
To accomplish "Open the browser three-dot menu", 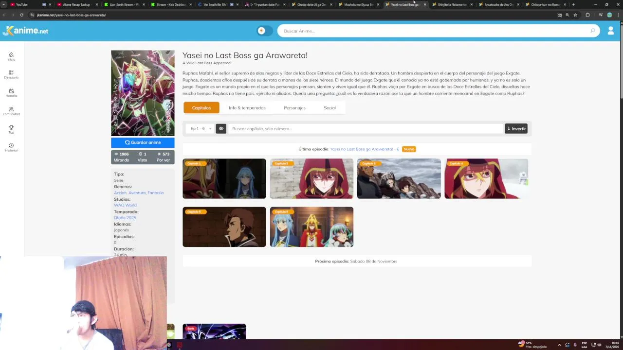I will [x=618, y=15].
